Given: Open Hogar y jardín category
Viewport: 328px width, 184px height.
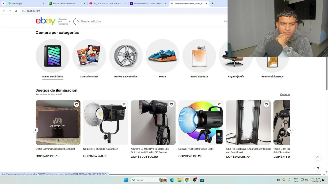Looking at the screenshot, I should tap(236, 76).
